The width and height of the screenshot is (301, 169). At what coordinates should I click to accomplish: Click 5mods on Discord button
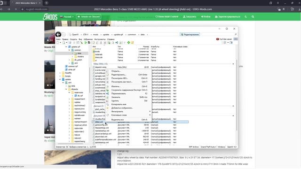[x=88, y=17]
